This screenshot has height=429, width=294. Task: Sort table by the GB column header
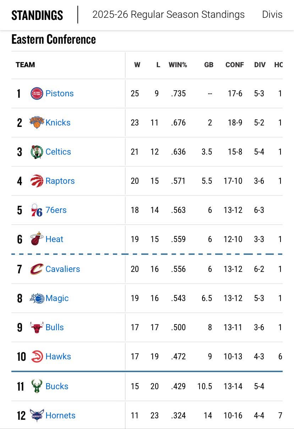click(209, 65)
